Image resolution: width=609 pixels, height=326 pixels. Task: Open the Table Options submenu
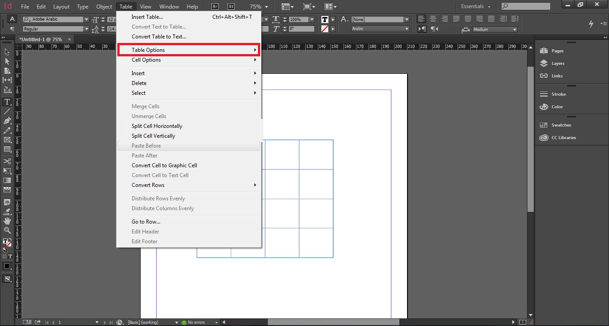pos(189,50)
